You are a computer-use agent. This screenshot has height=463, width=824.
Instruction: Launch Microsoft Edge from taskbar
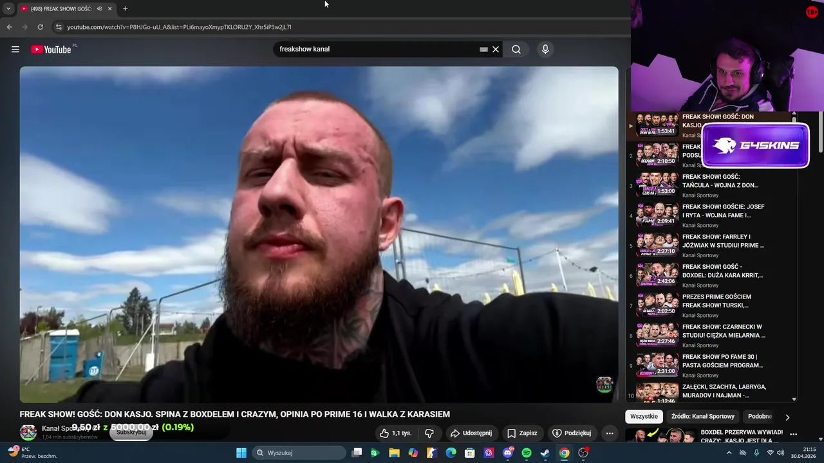[451, 453]
